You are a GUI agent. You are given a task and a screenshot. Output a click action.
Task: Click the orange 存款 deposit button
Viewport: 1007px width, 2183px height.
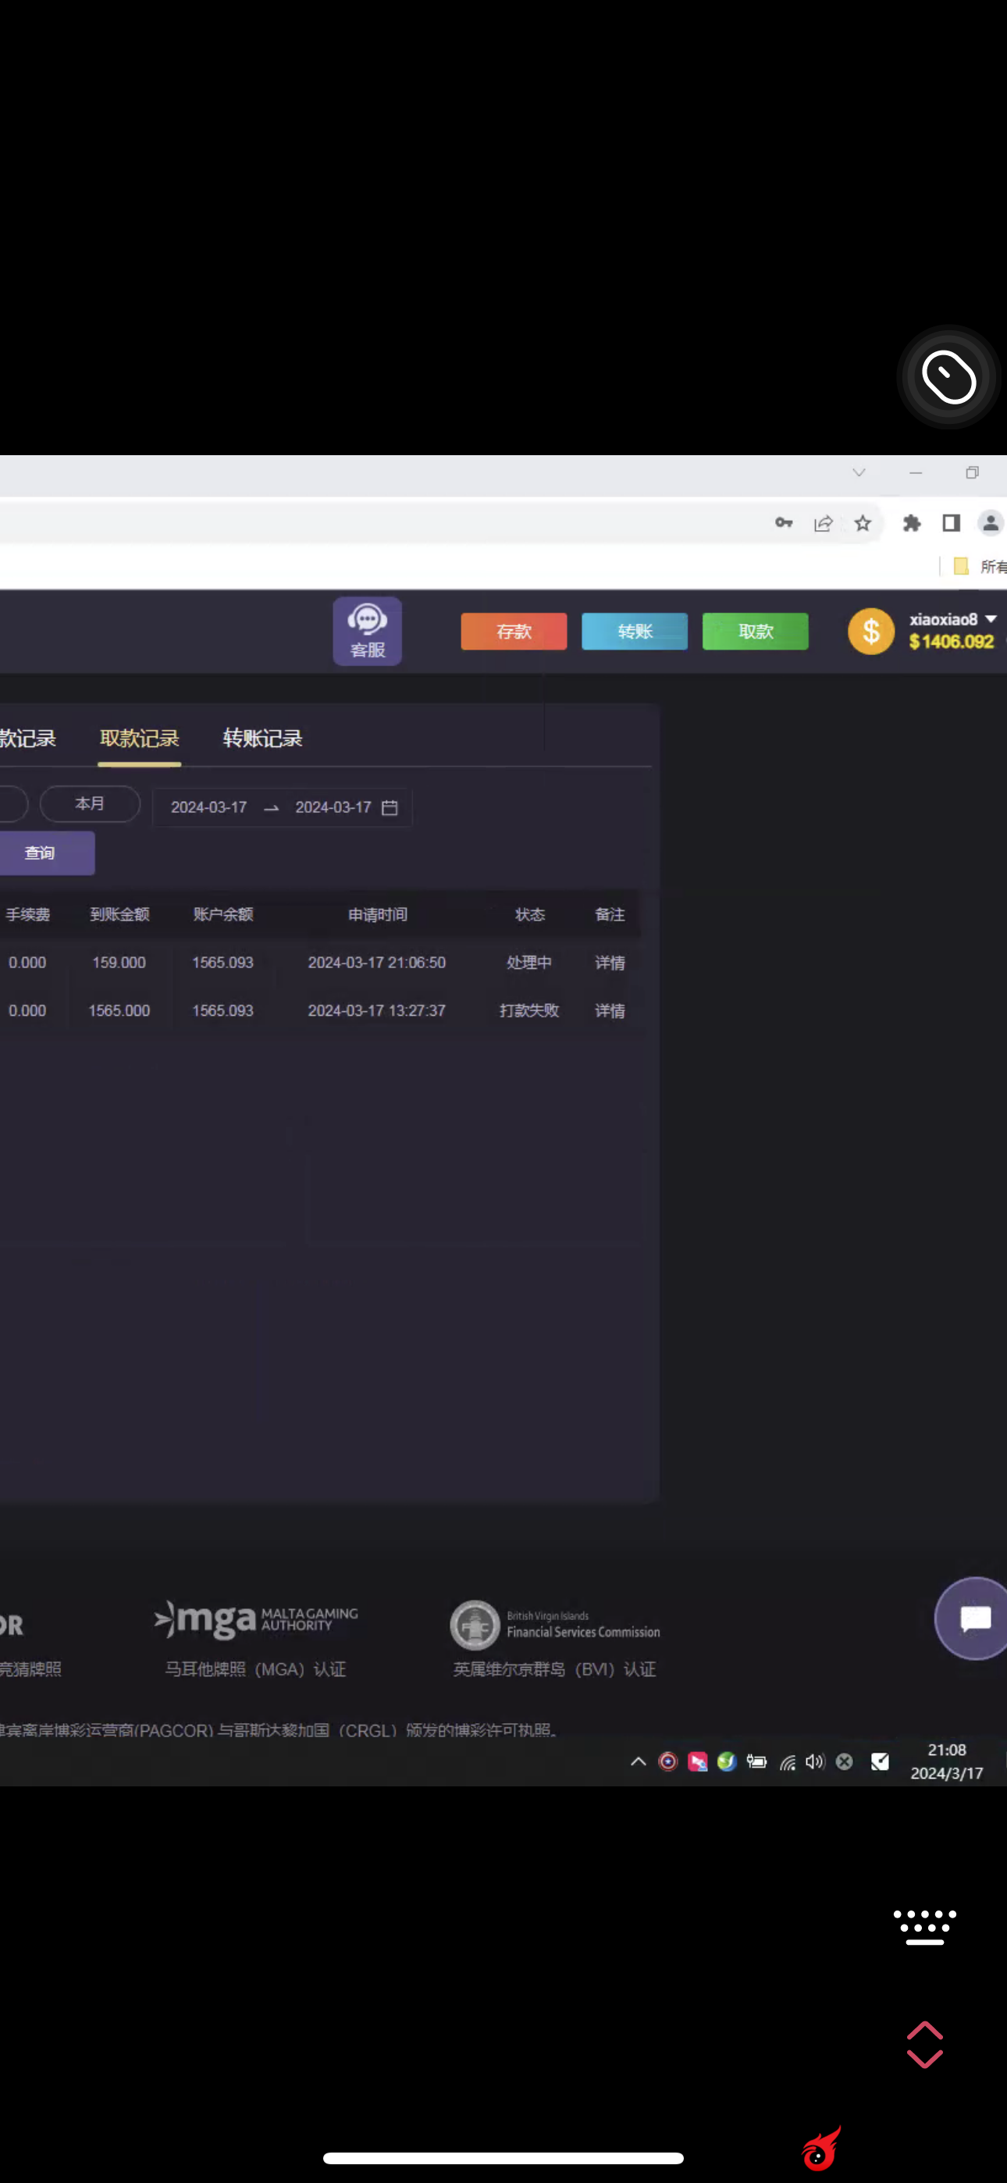coord(514,632)
